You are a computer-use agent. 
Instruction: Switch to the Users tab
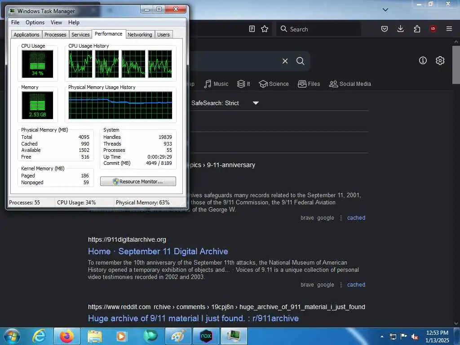[164, 34]
